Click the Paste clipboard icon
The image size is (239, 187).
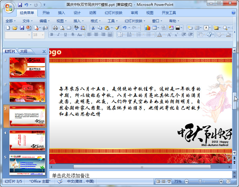pos(107,28)
